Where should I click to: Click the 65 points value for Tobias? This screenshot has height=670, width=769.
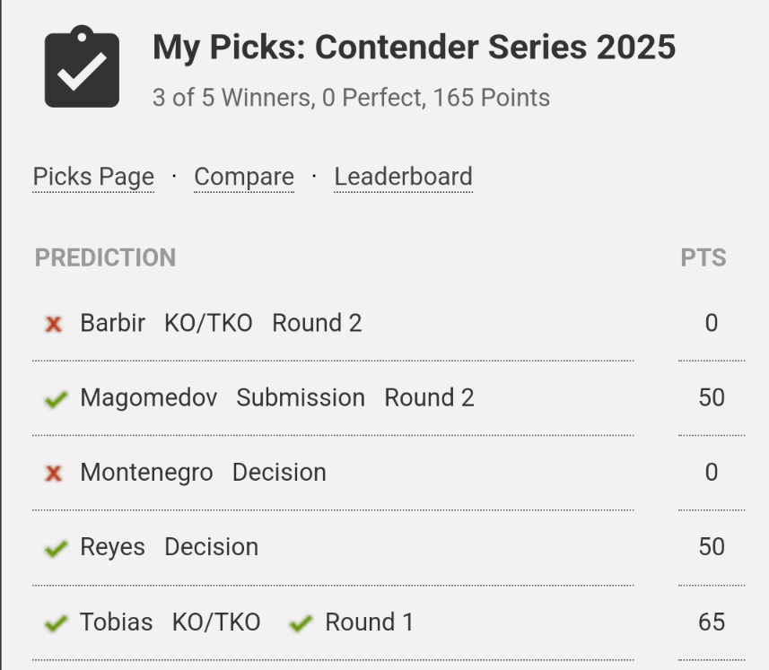pos(711,622)
